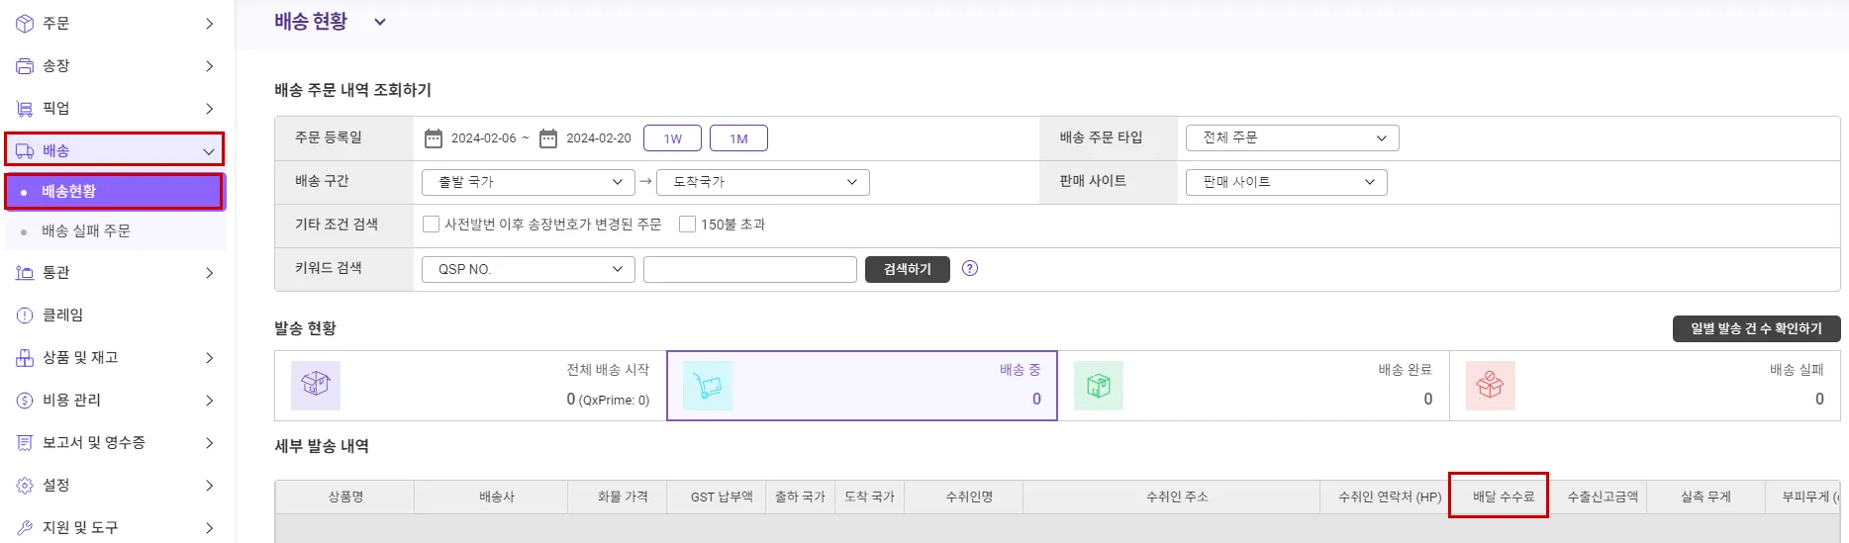Open 배송 실패 주문 submenu item
This screenshot has height=543, width=1849.
(86, 231)
